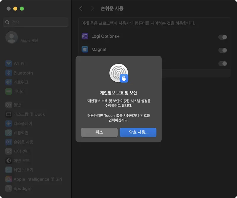Click the 검색 search field

tap(35, 22)
